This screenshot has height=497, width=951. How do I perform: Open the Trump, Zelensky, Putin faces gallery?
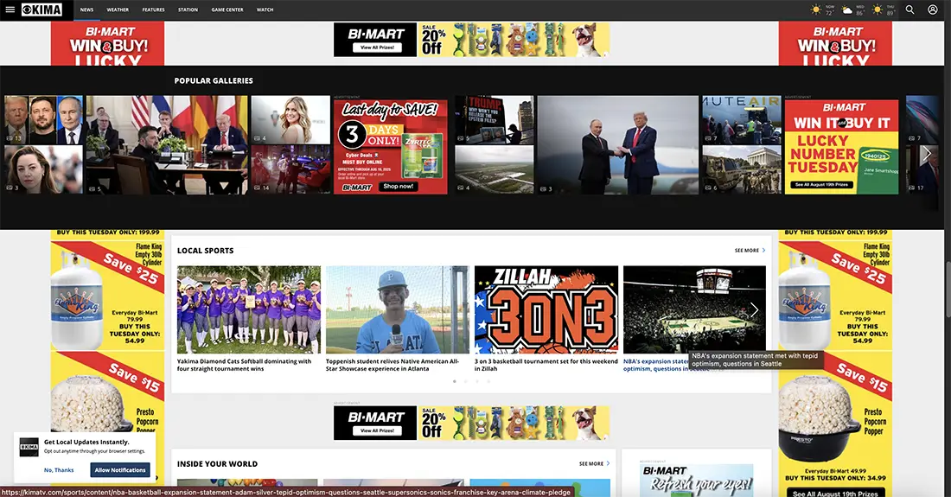coord(43,119)
